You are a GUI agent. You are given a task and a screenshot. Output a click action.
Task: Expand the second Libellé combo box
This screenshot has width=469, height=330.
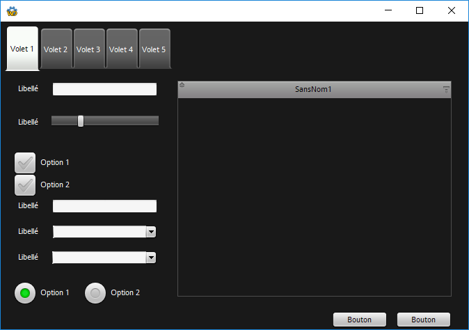[151, 258]
